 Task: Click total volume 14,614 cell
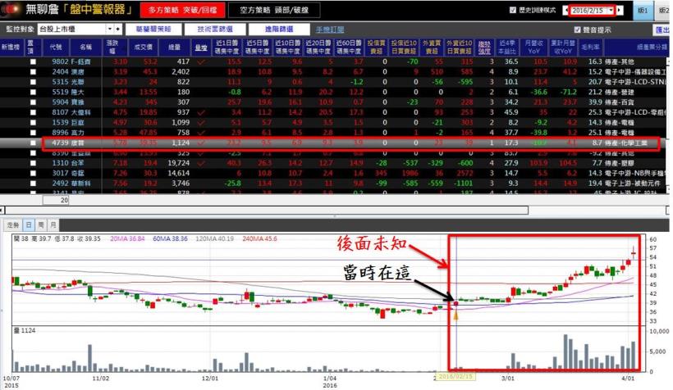pos(178,173)
